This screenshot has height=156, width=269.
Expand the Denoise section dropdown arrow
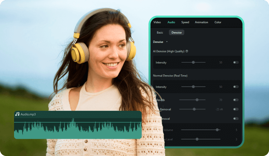click(167, 41)
